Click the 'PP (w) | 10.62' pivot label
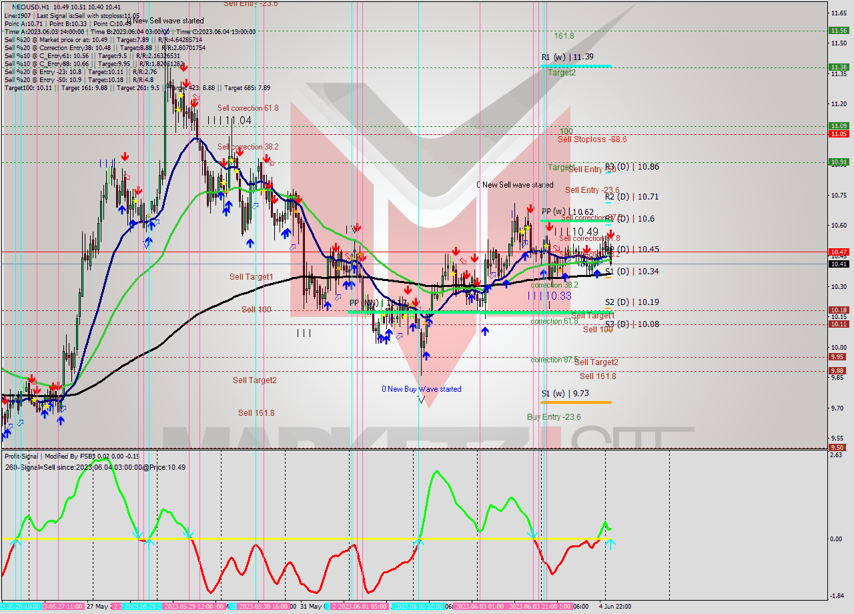 click(568, 212)
